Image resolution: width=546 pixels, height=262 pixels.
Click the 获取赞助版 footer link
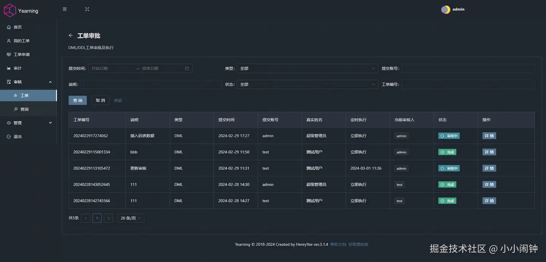[x=358, y=245]
